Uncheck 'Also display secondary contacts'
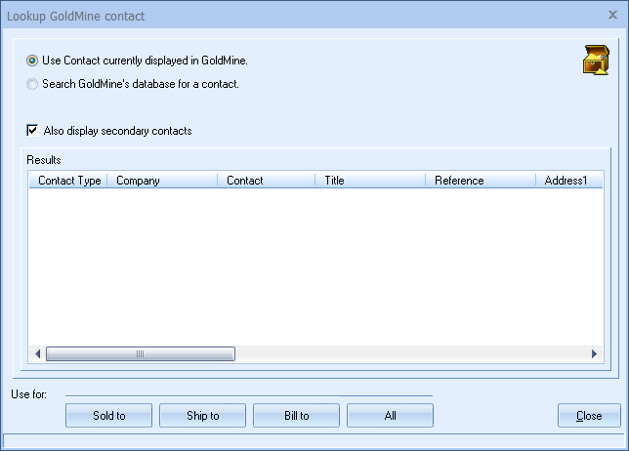 tap(33, 131)
